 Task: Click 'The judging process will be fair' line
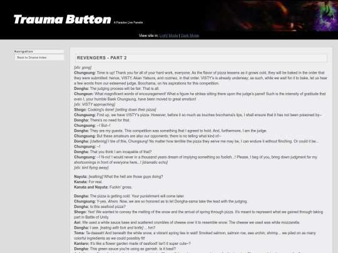pyautogui.click(x=116, y=89)
